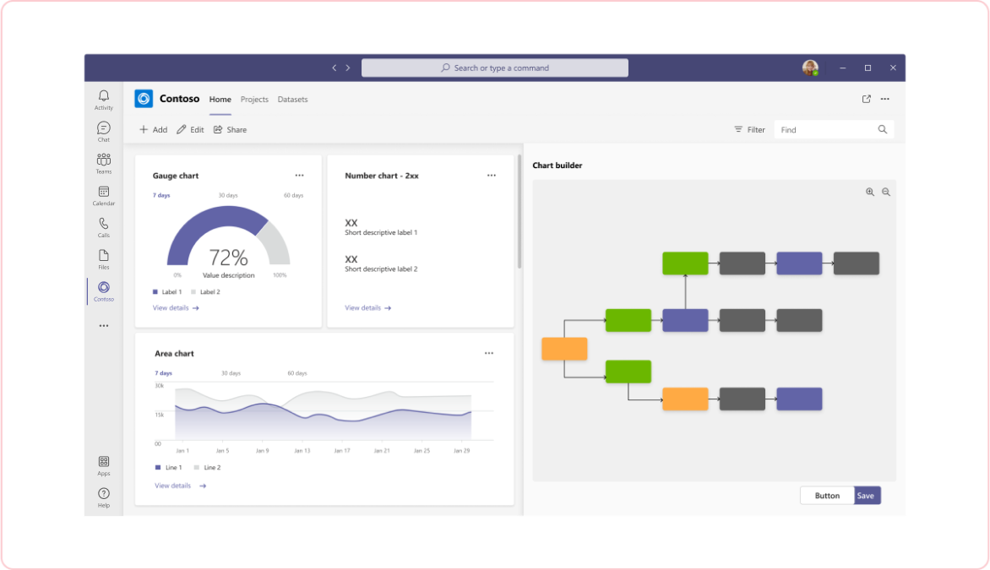The height and width of the screenshot is (570, 990).
Task: Zoom out on the chart builder
Action: click(x=886, y=192)
